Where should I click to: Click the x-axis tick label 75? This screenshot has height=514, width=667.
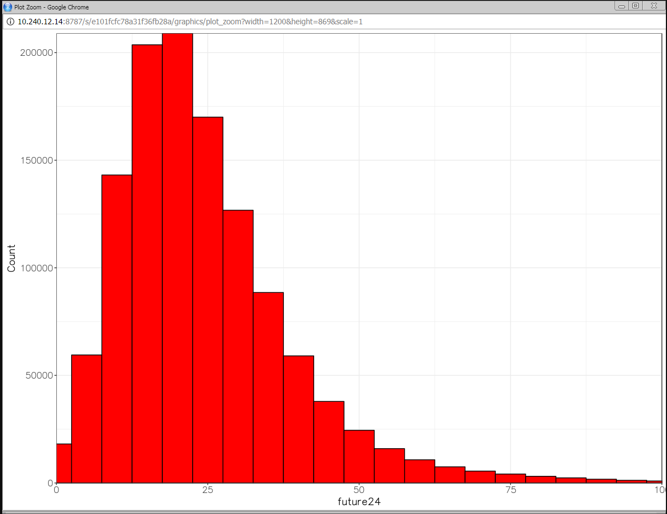pyautogui.click(x=510, y=490)
